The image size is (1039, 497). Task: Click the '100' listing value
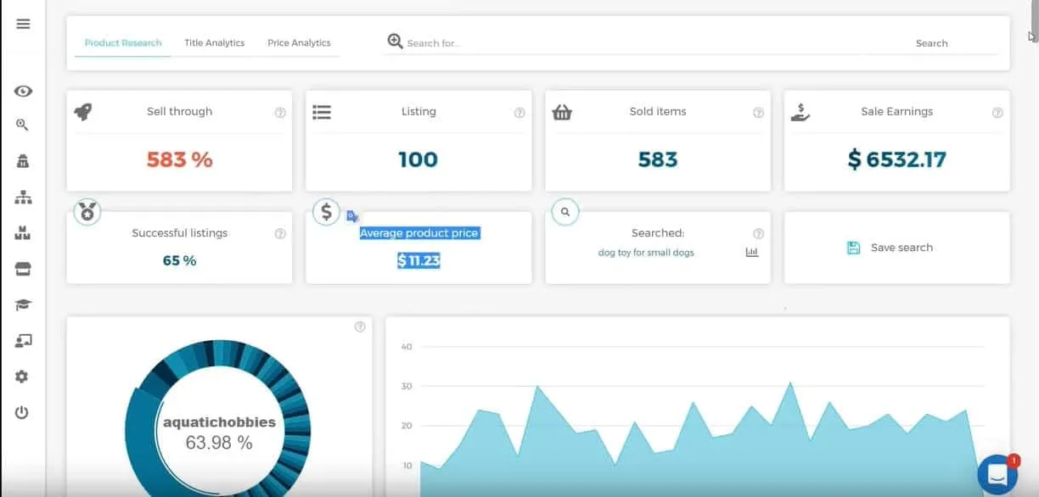coord(418,159)
